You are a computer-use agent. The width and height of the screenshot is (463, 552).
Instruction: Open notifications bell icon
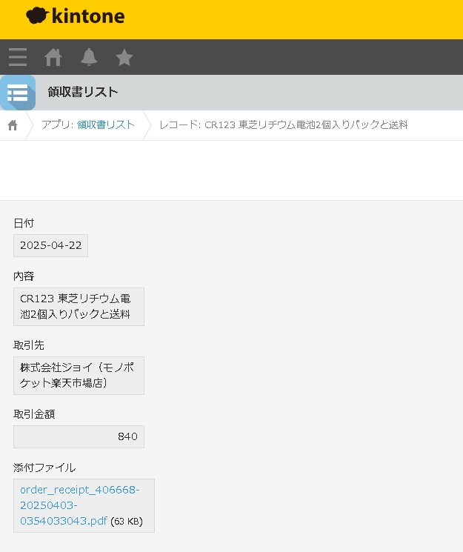[x=89, y=56]
